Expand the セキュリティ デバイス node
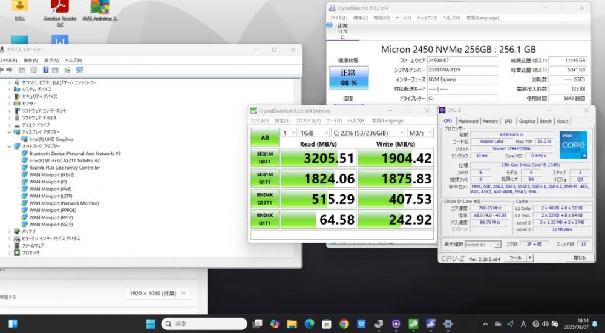 click(x=9, y=97)
